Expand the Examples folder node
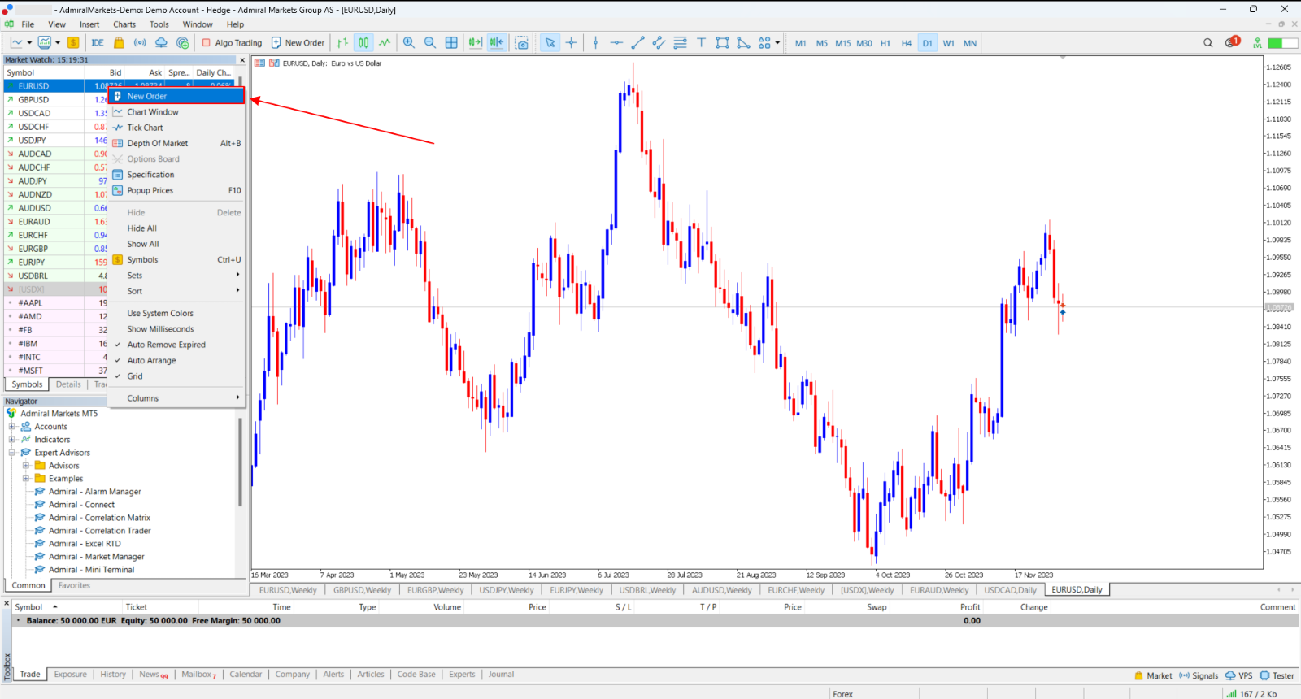Viewport: 1301px width, 699px height. [26, 479]
